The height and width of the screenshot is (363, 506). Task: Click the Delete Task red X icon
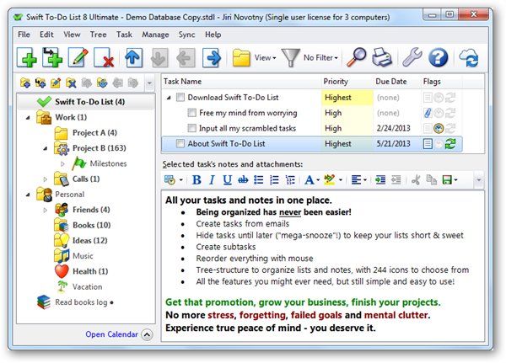point(104,58)
